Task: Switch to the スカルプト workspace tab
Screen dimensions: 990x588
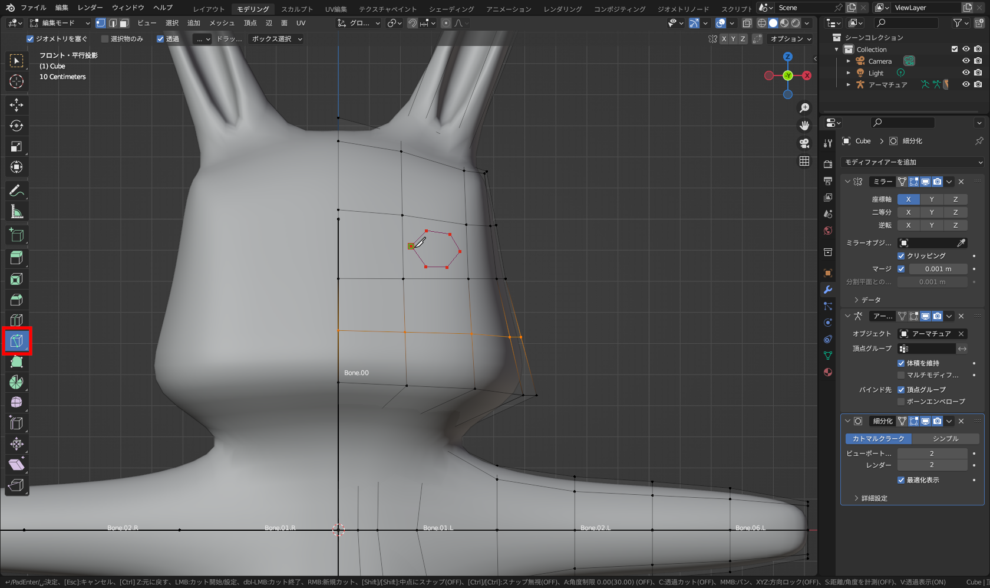Action: pos(297,9)
